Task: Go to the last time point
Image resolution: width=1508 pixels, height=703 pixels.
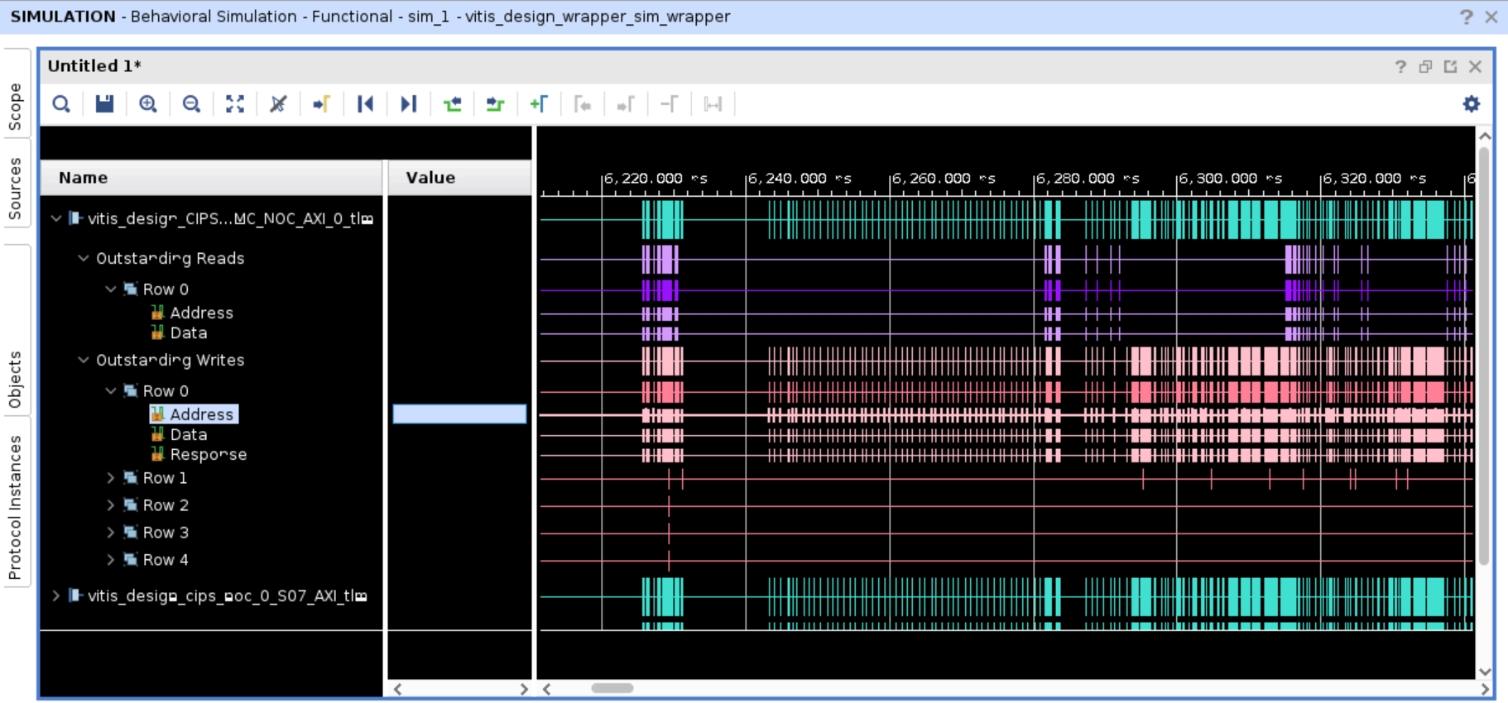Action: (408, 104)
